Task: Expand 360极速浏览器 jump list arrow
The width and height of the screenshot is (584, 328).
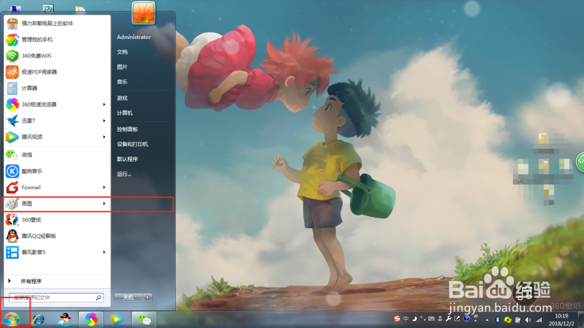Action: point(105,104)
